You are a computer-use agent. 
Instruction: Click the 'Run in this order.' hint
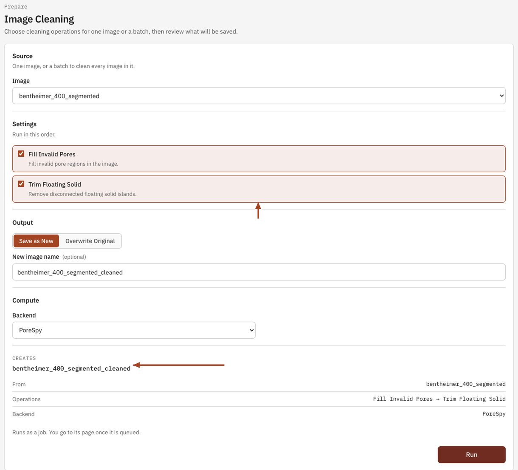[x=34, y=134]
